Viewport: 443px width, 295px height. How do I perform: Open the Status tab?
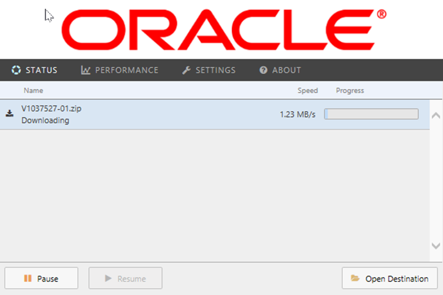pyautogui.click(x=34, y=70)
